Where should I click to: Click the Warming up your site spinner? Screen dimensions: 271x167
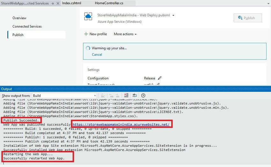tap(88, 48)
